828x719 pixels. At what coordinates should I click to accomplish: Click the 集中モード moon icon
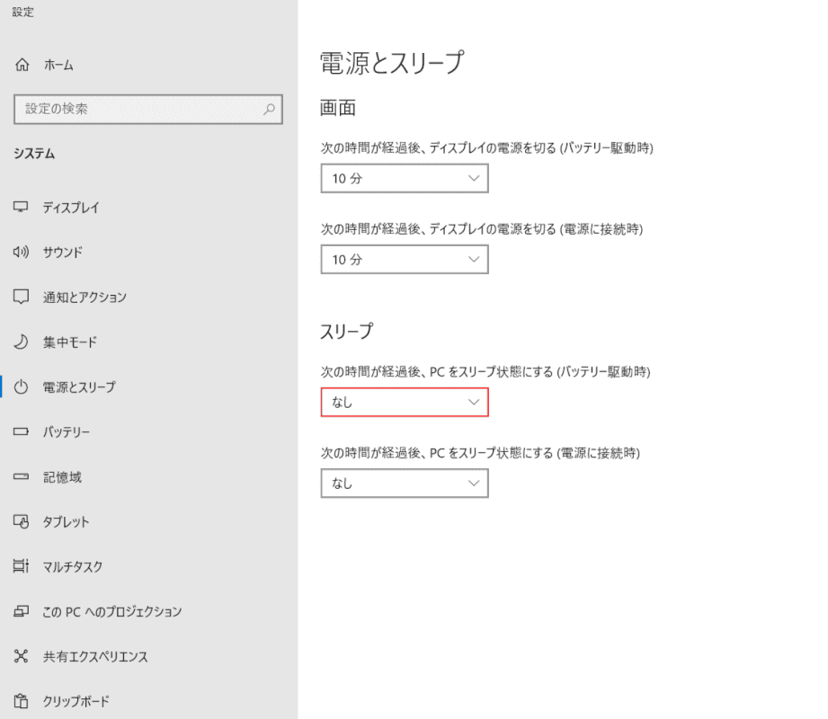tap(21, 342)
